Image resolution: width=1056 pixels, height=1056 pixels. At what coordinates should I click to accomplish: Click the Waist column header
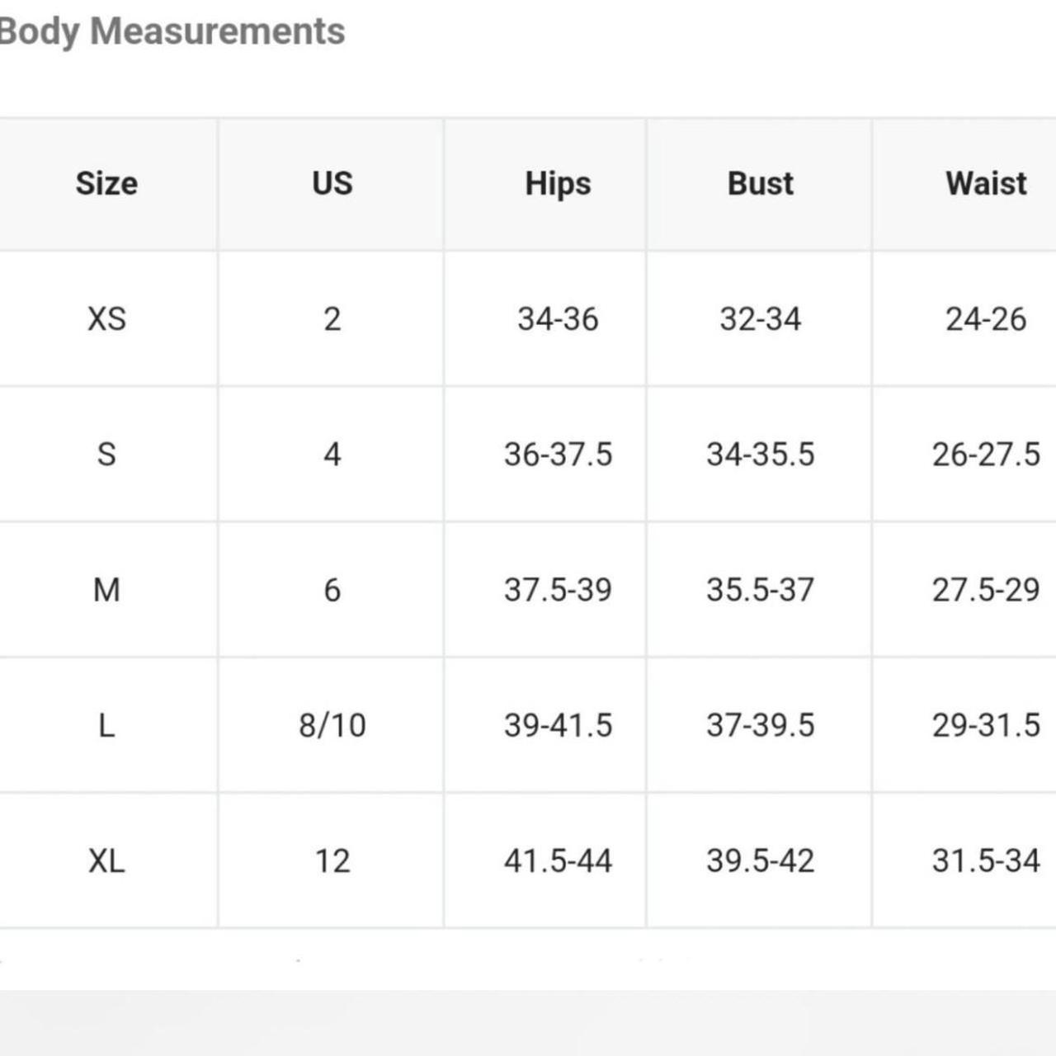click(986, 183)
